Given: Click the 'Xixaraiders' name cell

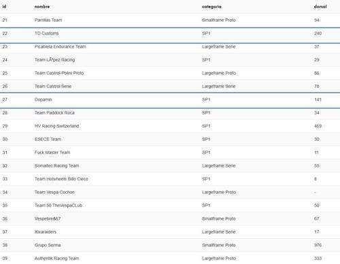Looking at the screenshot, I should [46, 232].
